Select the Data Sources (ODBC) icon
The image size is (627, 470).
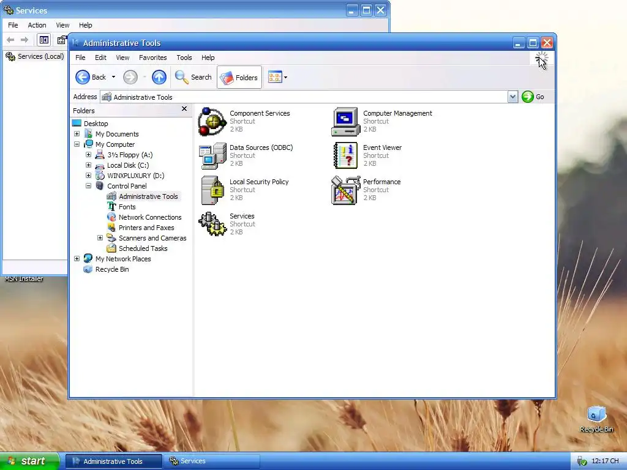[212, 156]
